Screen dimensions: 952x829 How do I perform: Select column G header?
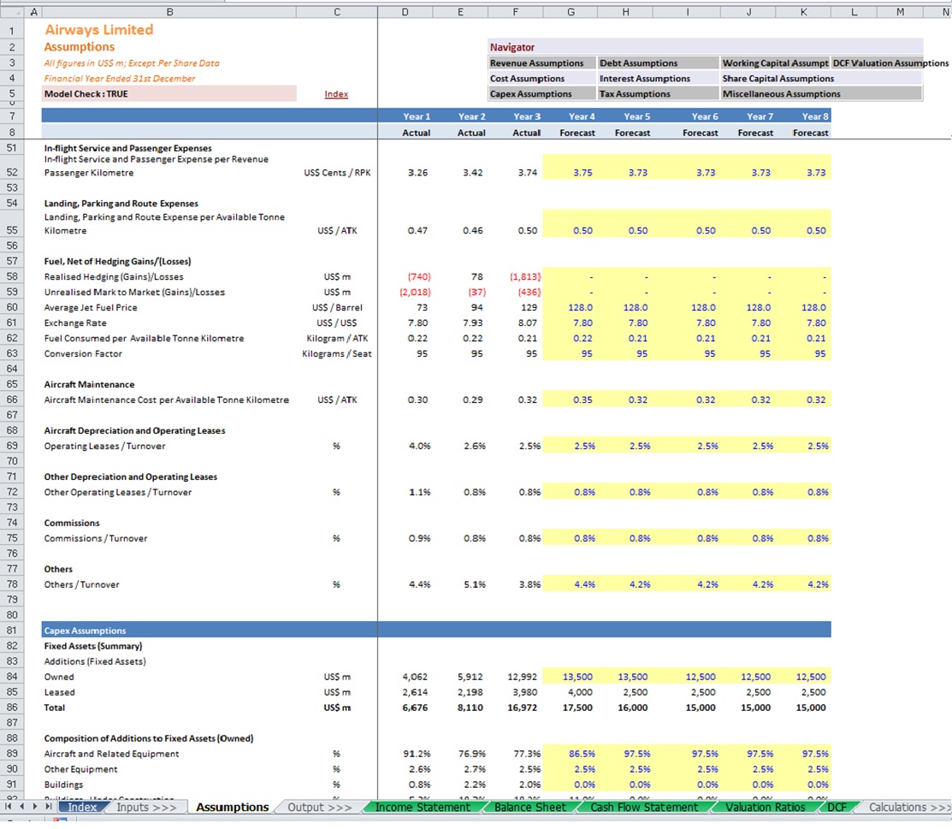[571, 11]
